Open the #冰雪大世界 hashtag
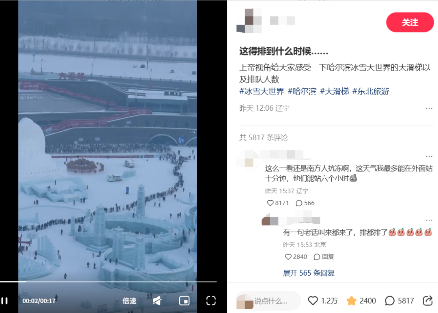The width and height of the screenshot is (438, 313). [262, 91]
